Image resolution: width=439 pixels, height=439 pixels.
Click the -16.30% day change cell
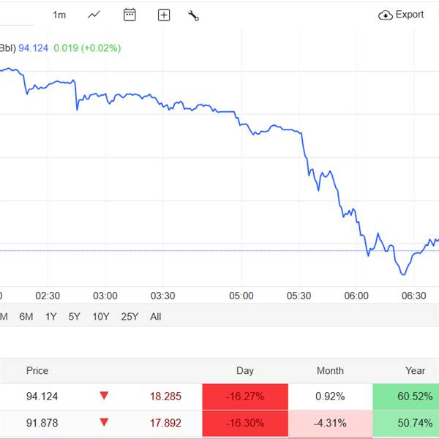pos(246,422)
